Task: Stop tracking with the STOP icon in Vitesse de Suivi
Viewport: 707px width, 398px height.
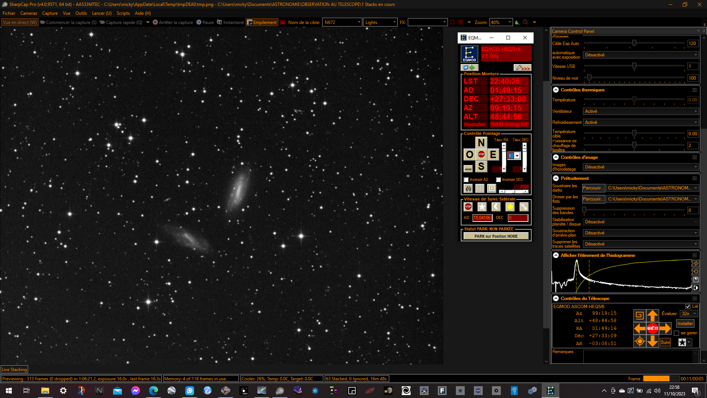Action: pos(468,207)
